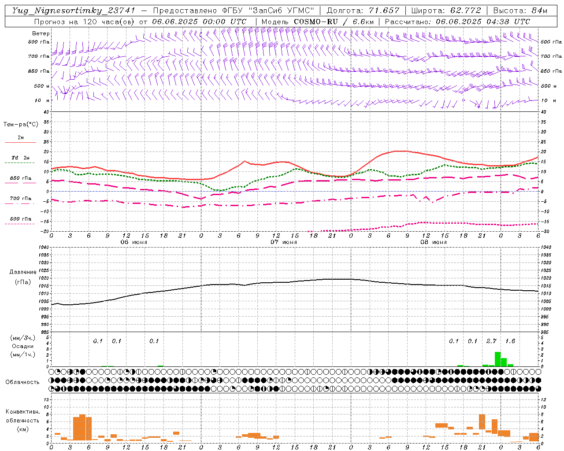
Task: Click the 2.7 precipitation value
Action: click(x=491, y=341)
